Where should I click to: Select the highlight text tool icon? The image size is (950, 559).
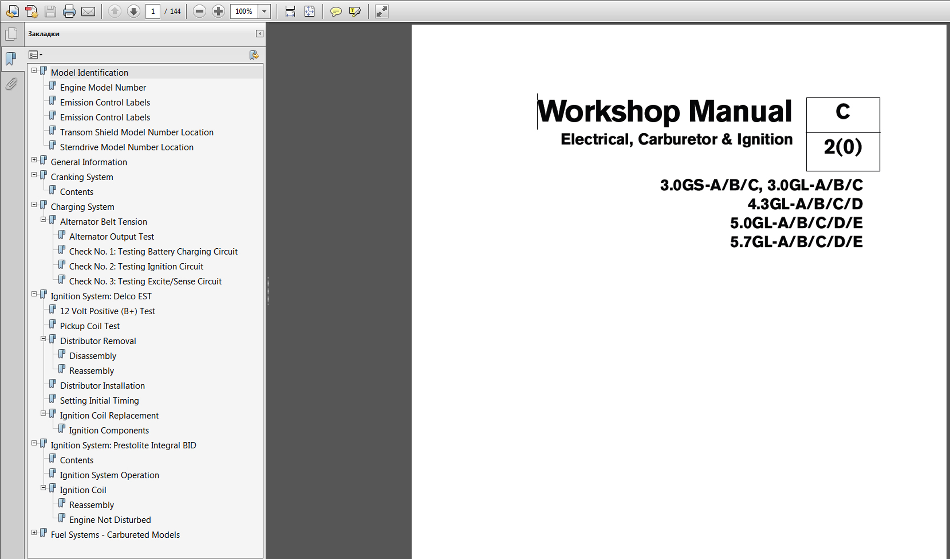(x=355, y=11)
